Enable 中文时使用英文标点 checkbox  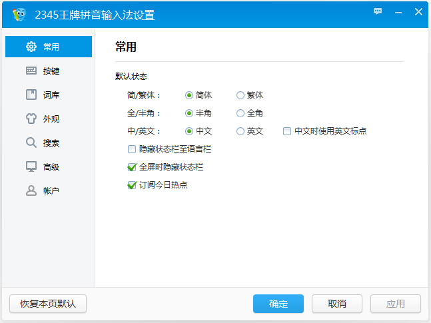click(x=287, y=131)
